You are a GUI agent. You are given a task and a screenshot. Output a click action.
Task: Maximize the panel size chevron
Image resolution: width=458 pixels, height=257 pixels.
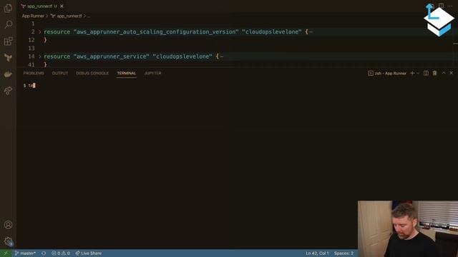pos(444,73)
